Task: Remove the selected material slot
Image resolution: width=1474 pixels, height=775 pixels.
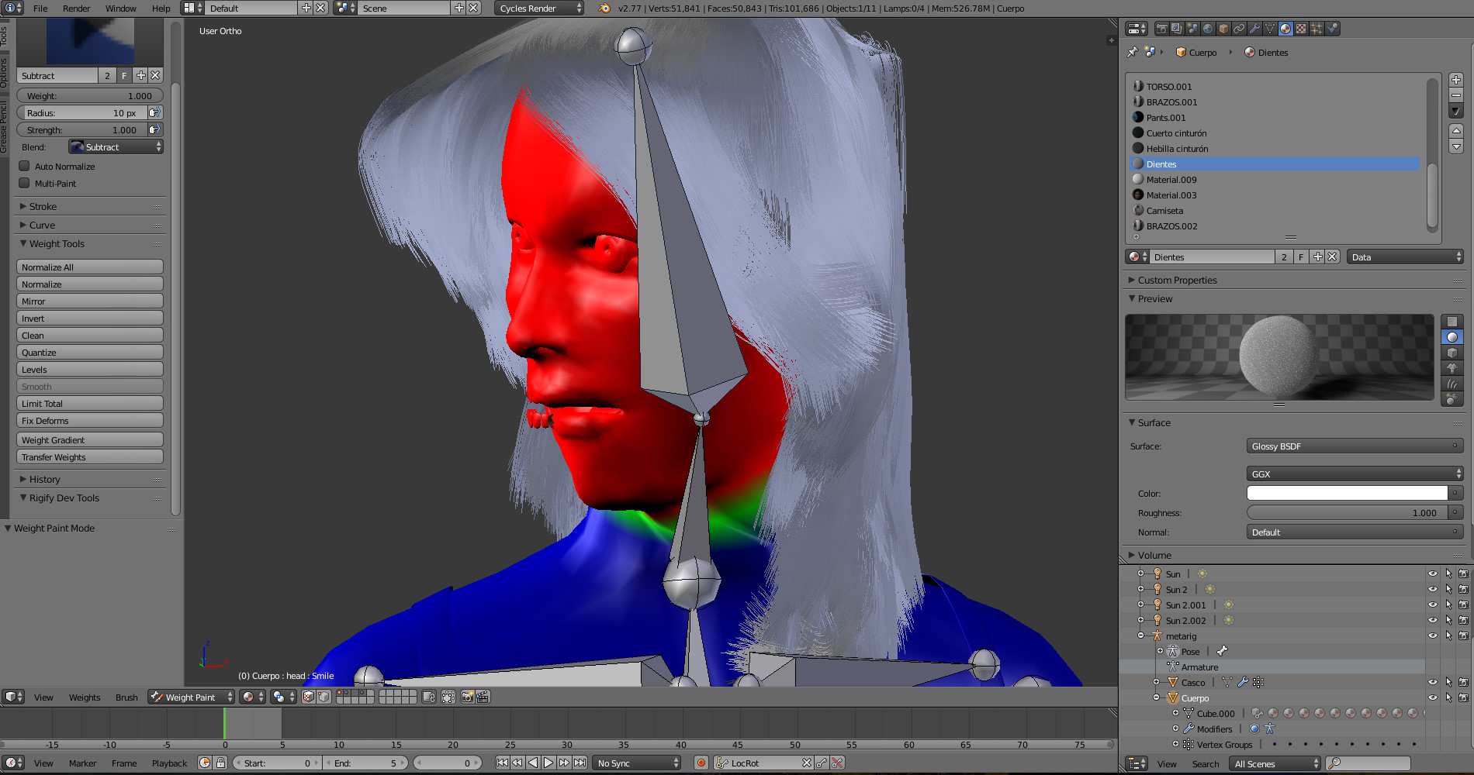Action: (x=1456, y=95)
